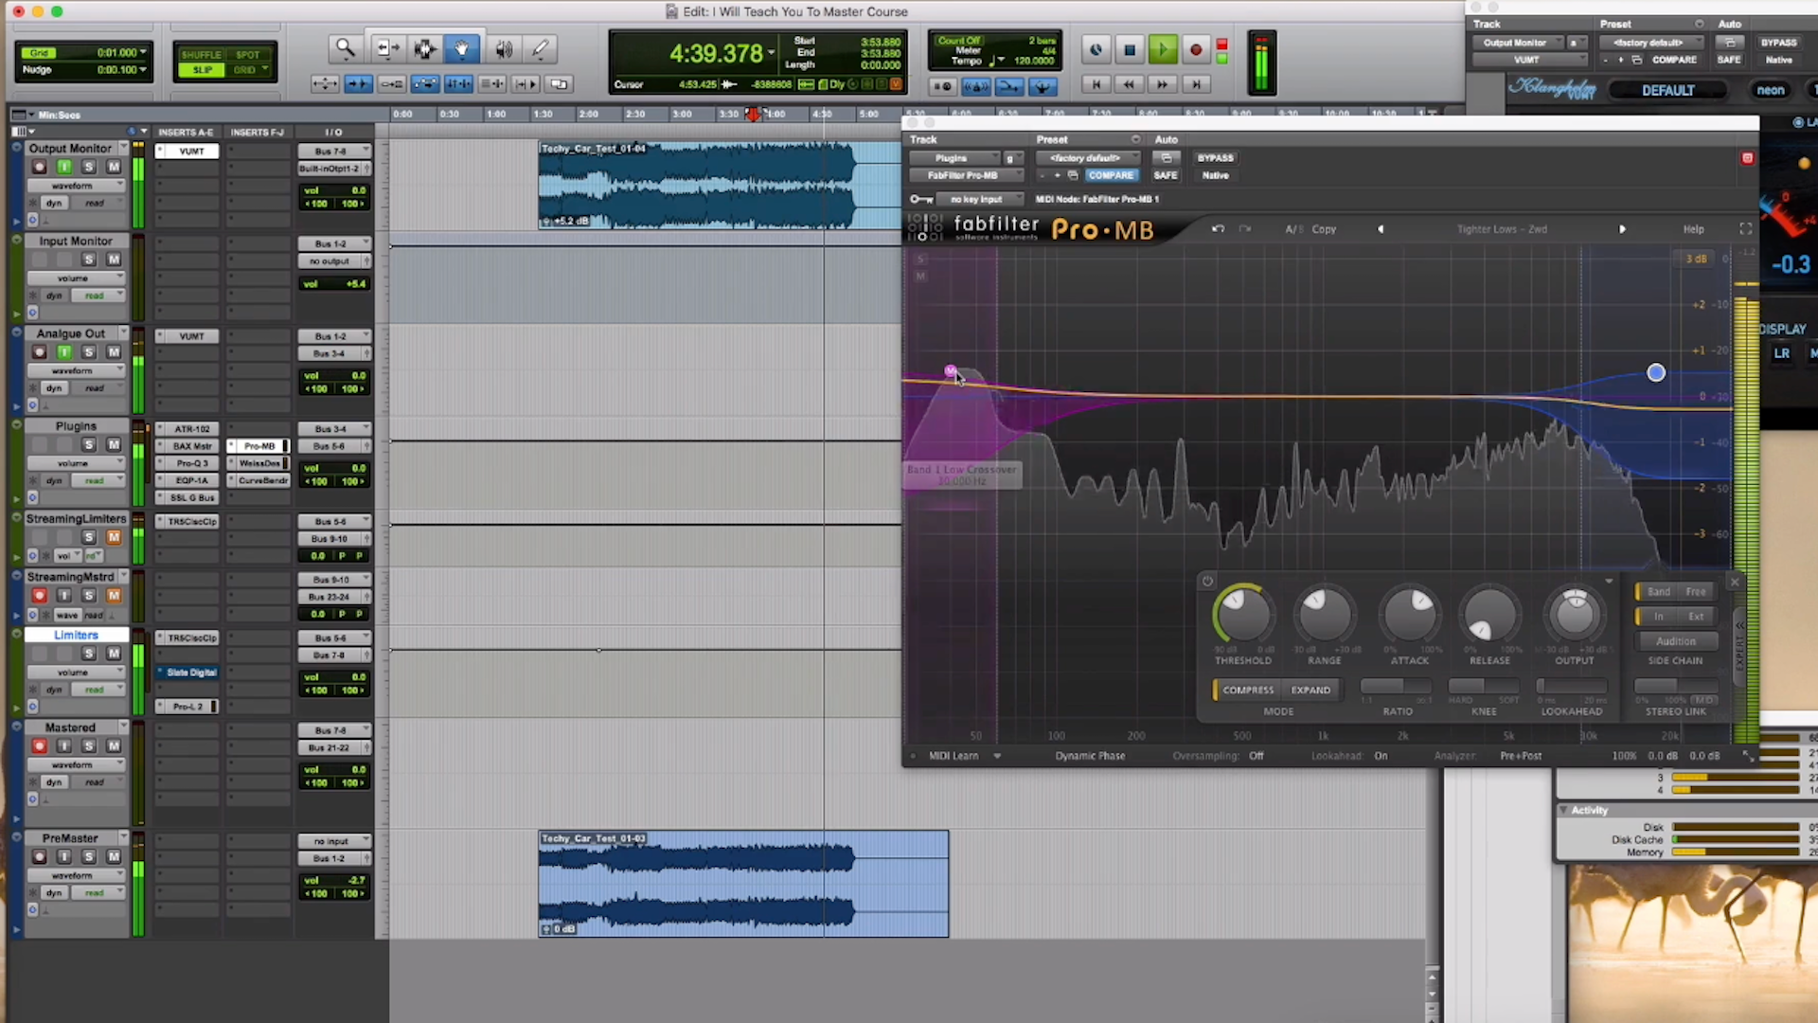Toggle record enable on Mastered track
This screenshot has height=1023, width=1818.
click(39, 745)
